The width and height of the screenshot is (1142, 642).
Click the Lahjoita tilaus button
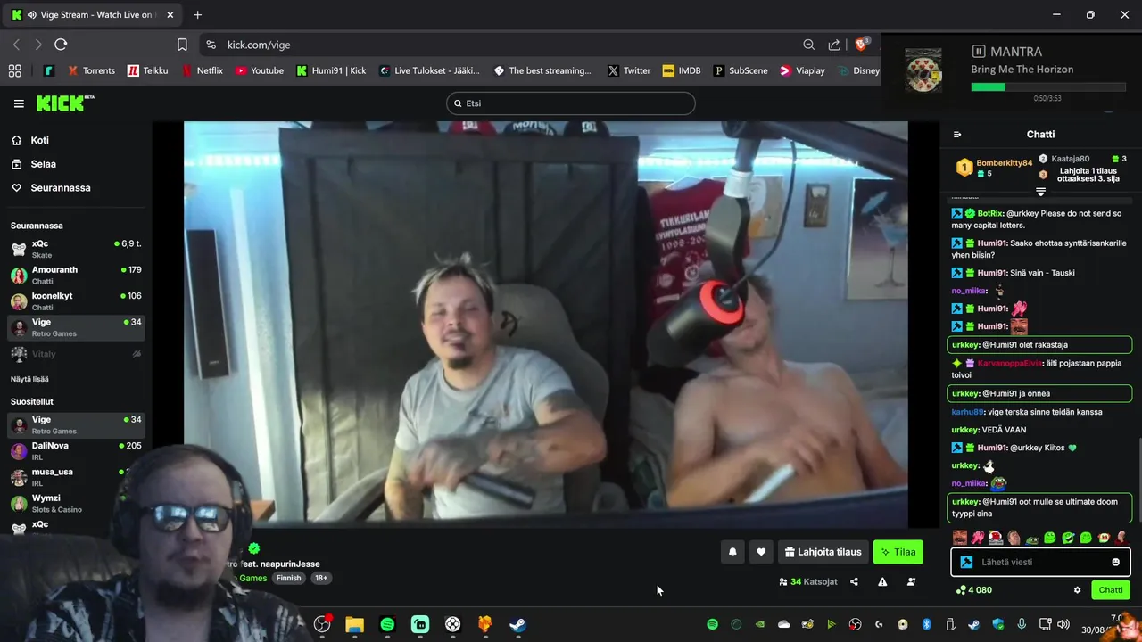click(823, 552)
